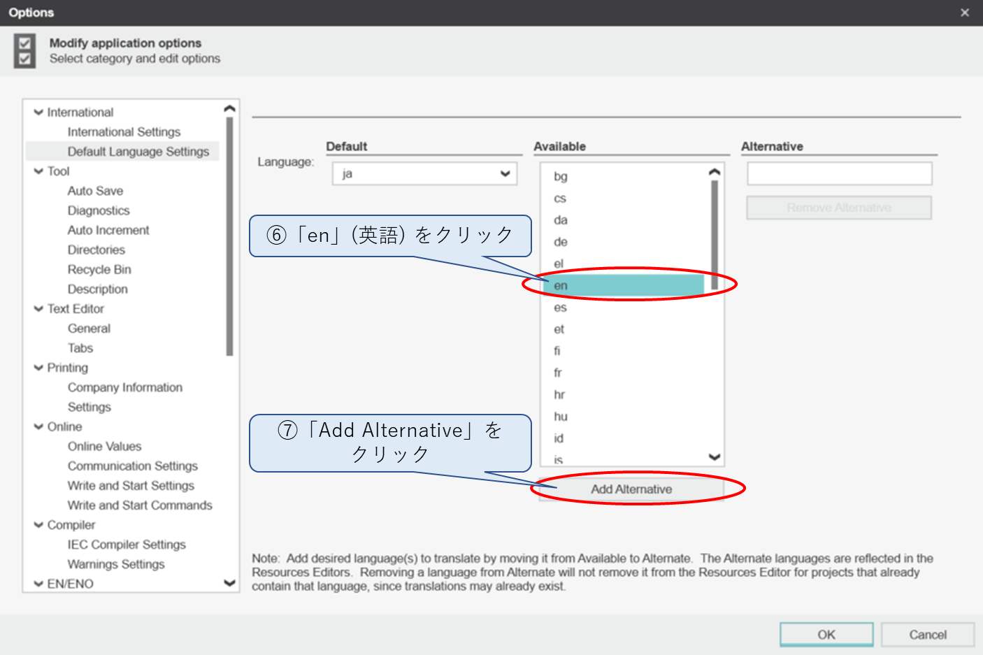
Task: Open the Auto Save settings page
Action: pos(95,190)
